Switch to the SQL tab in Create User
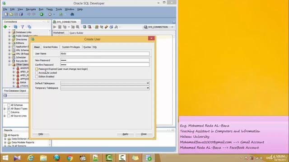The width and height of the screenshot is (289, 162). tap(95, 47)
